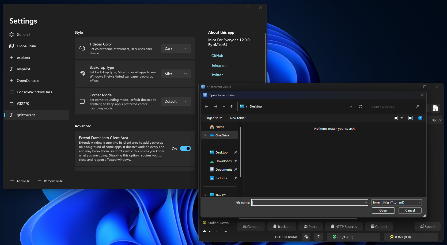
Task: Click Cancel in file dialog
Action: (410, 210)
